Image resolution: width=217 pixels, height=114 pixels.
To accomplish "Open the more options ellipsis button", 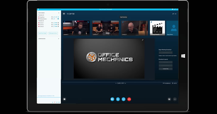I will click(x=175, y=99).
